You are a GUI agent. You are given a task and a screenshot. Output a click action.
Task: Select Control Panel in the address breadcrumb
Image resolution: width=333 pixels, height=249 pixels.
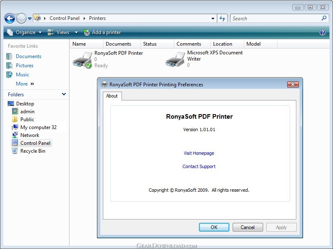[65, 18]
